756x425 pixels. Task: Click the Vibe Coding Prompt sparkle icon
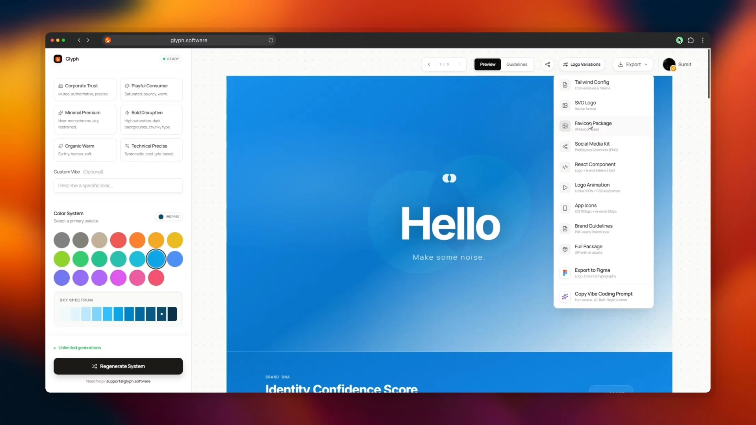[x=565, y=297]
